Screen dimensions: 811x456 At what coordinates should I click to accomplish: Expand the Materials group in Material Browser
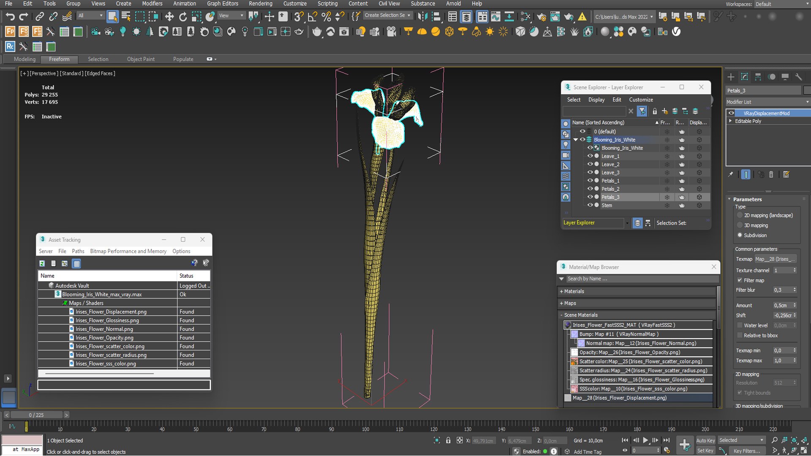(x=637, y=291)
